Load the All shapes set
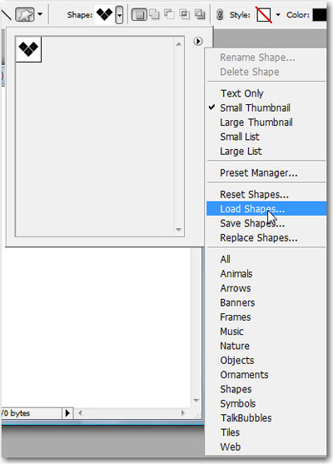This screenshot has height=464, width=333. click(225, 259)
